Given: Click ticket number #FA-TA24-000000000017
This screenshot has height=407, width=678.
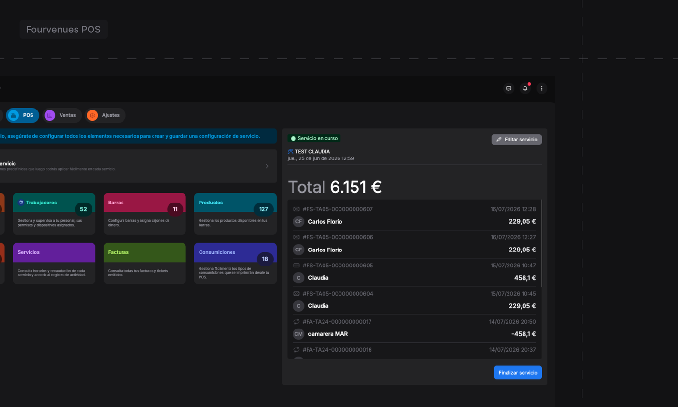Looking at the screenshot, I should click(337, 322).
